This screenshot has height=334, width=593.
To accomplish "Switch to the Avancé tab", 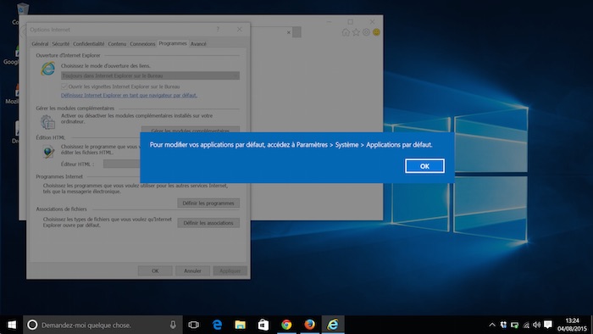I will pyautogui.click(x=198, y=44).
